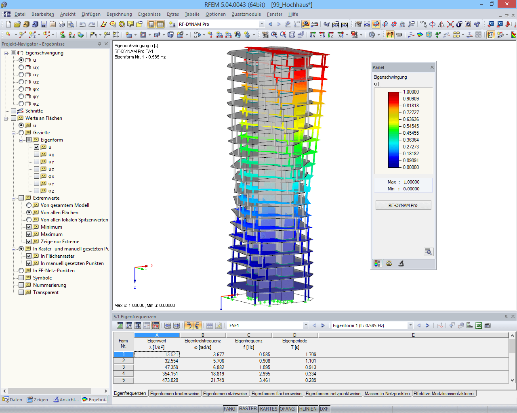This screenshot has width=517, height=413.
Task: Toggle the RASTER status bar button
Action: coord(248,409)
